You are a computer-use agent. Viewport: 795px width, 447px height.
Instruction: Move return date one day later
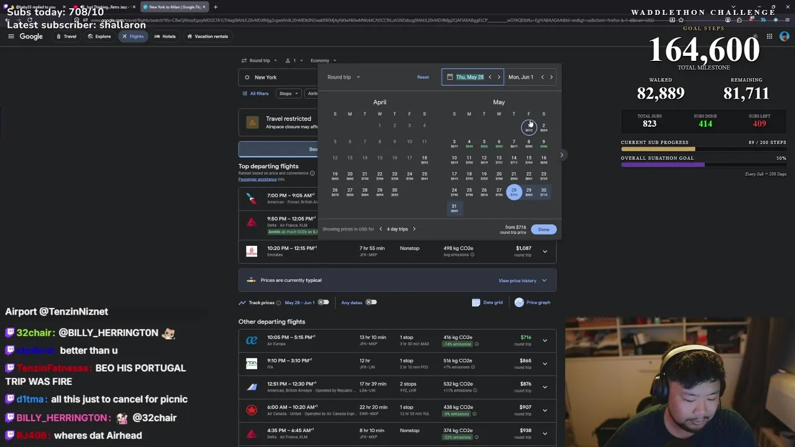(x=551, y=77)
